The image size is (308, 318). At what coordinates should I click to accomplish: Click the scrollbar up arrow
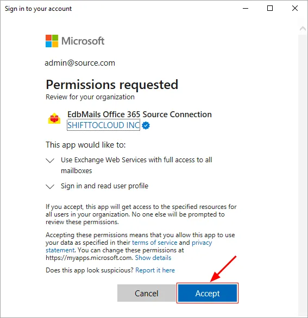click(x=303, y=29)
